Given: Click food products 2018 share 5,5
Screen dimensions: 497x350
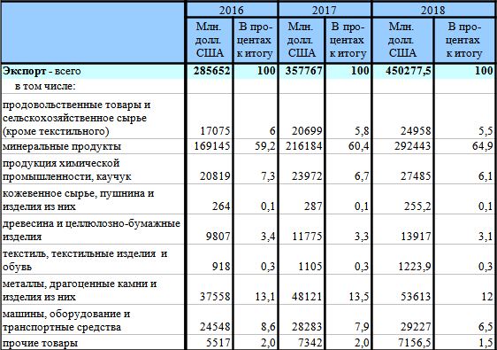Looking at the screenshot, I should click(x=486, y=131).
